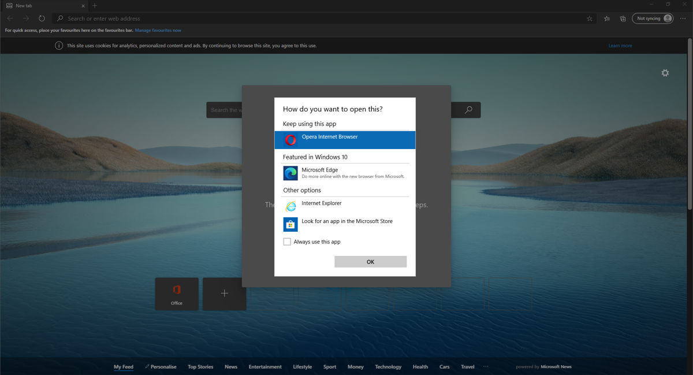Add a new quick link tile

[224, 294]
